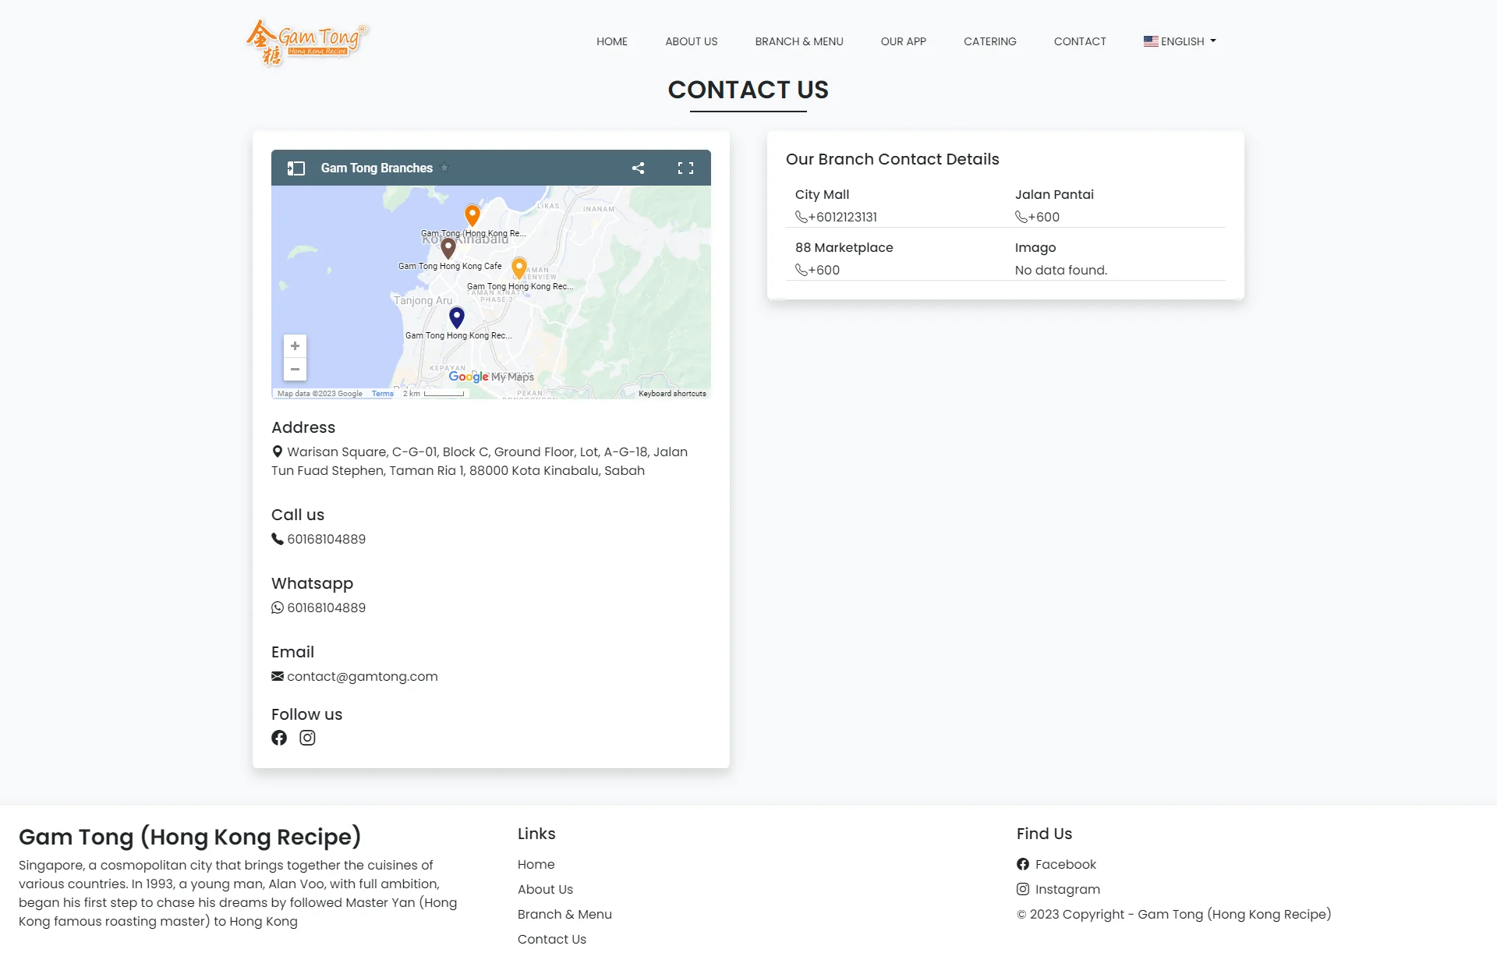1497x974 pixels.
Task: Open the map in fullscreen view
Action: (685, 168)
